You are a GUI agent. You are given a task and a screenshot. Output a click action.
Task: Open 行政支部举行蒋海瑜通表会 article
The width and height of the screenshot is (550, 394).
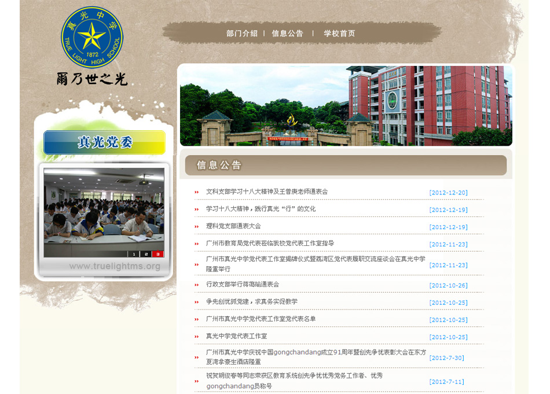(243, 284)
